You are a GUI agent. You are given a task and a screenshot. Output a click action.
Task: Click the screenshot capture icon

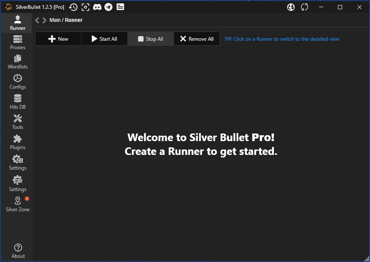click(x=85, y=7)
